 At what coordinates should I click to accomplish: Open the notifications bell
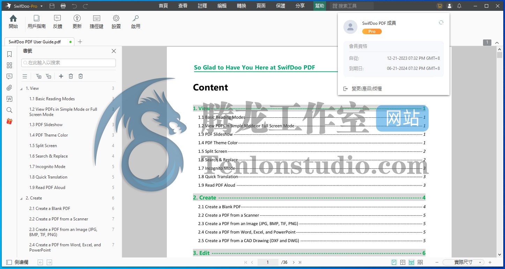tap(459, 6)
